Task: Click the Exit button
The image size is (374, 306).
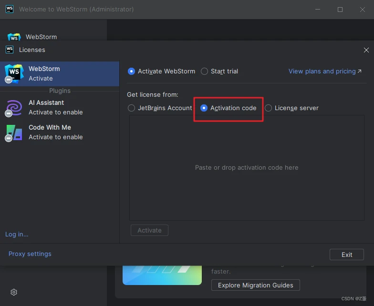Action: 347,255
